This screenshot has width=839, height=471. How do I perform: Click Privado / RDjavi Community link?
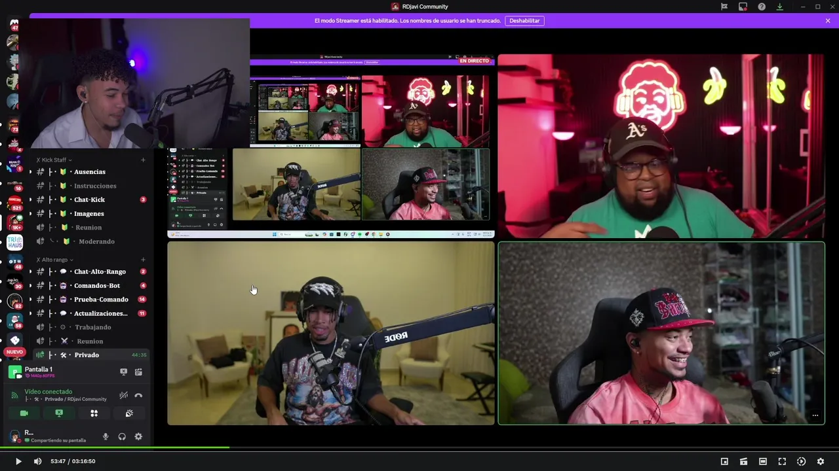point(75,399)
